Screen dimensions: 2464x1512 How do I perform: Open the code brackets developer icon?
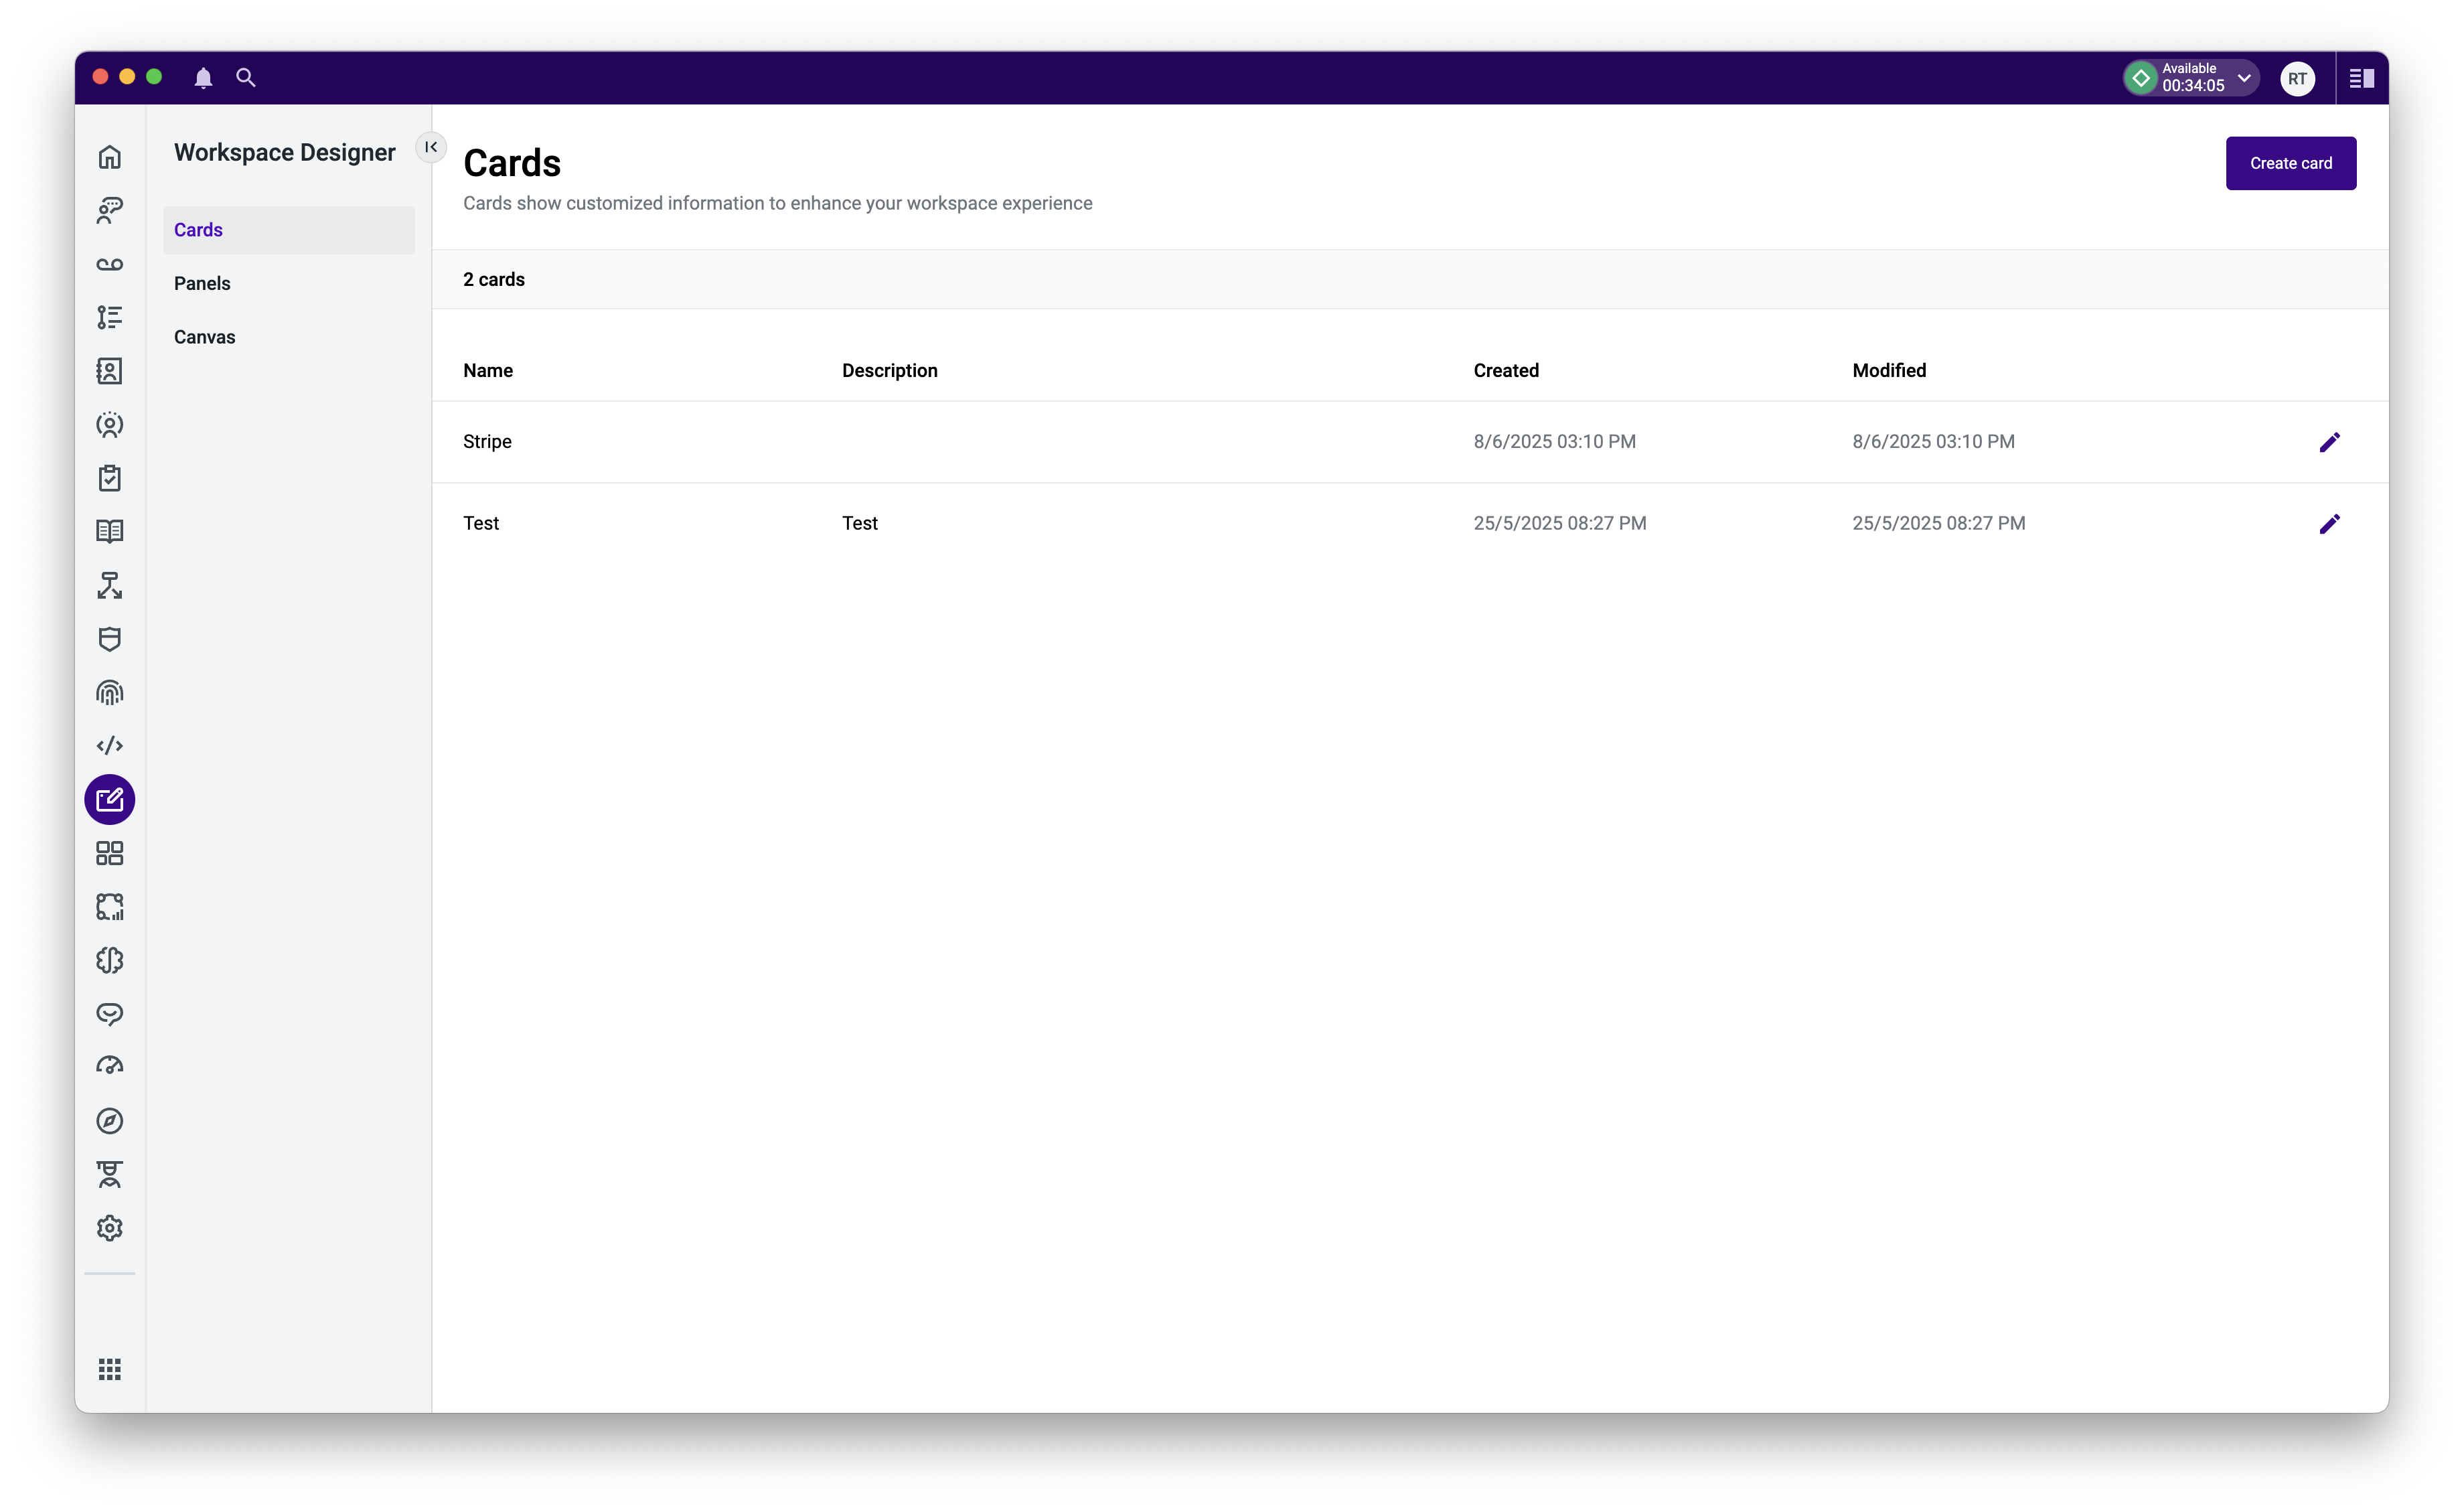[x=110, y=746]
